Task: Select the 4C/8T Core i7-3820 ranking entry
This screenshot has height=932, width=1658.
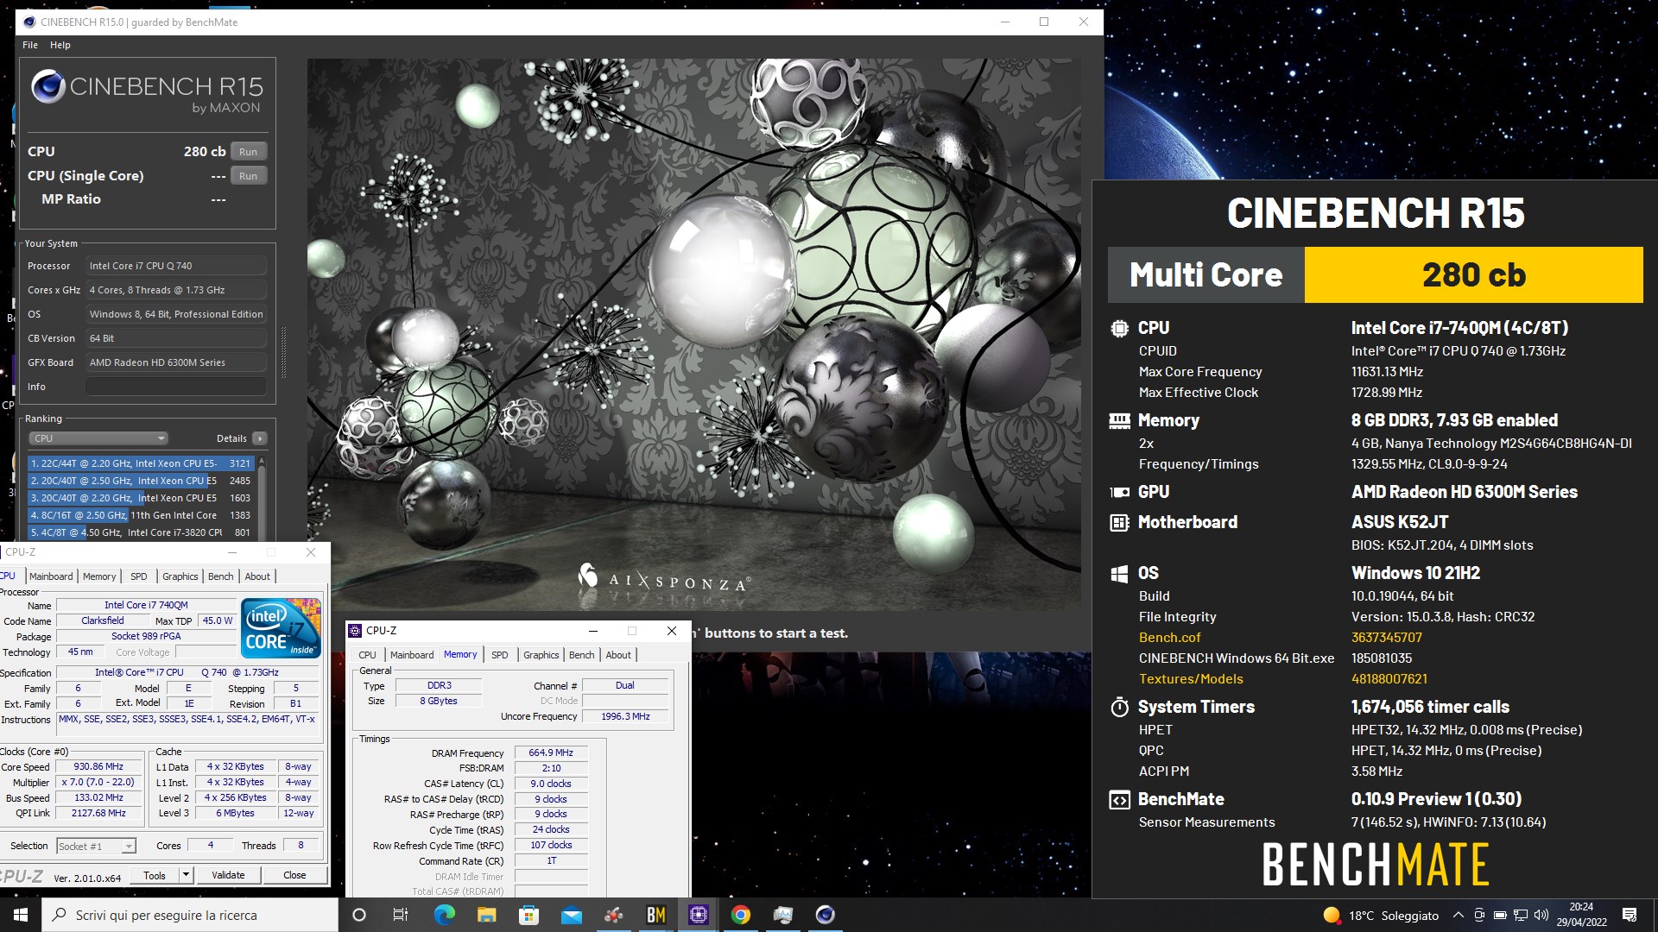Action: click(141, 532)
